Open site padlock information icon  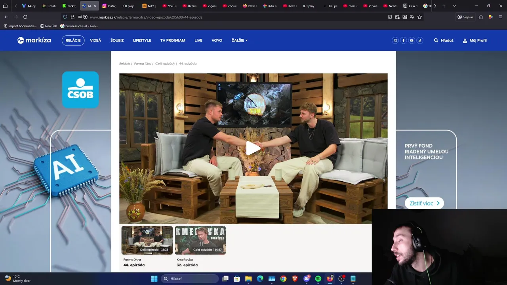coord(72,17)
